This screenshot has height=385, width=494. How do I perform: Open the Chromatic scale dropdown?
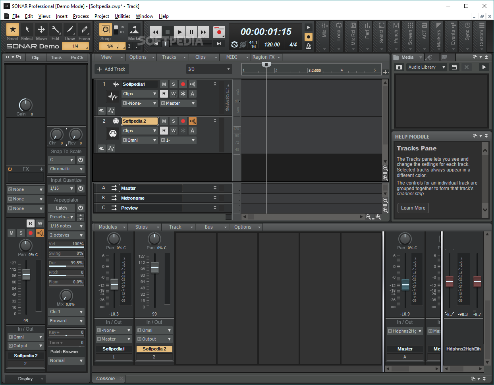click(x=66, y=169)
